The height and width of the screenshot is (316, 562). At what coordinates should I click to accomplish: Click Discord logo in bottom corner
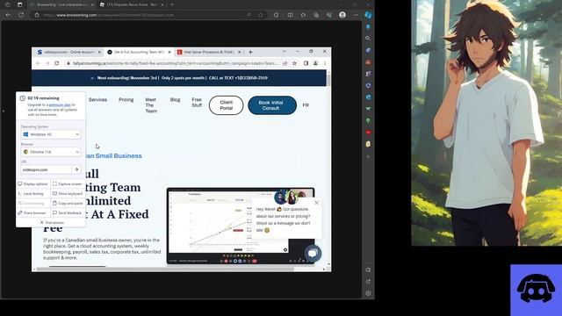pos(537,291)
